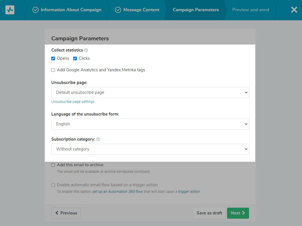Open the Unsubscribe page dropdown
Viewport: 302px width, 226px height.
150,93
